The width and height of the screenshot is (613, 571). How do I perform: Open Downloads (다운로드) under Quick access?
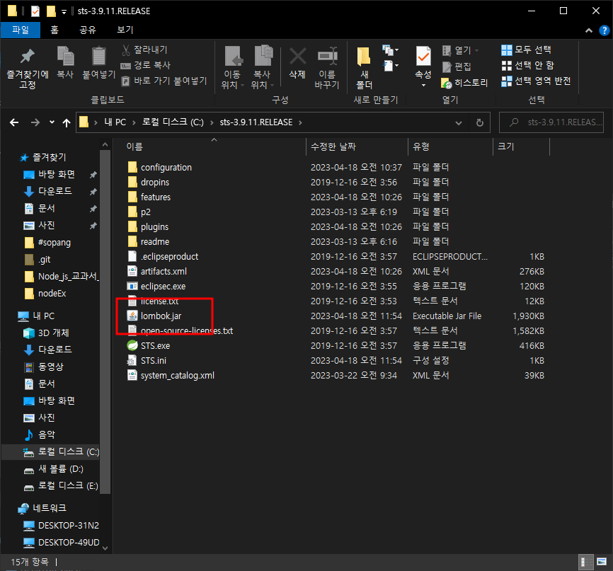coord(55,191)
